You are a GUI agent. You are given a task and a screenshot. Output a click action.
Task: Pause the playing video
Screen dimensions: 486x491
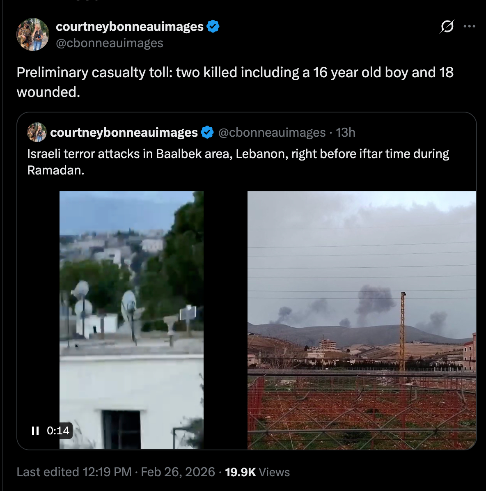pos(35,431)
